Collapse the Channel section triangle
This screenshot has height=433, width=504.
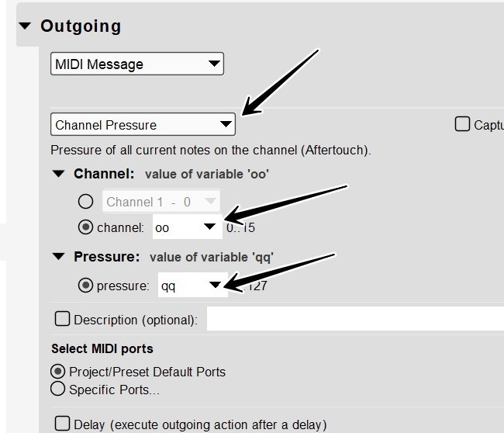click(x=59, y=174)
